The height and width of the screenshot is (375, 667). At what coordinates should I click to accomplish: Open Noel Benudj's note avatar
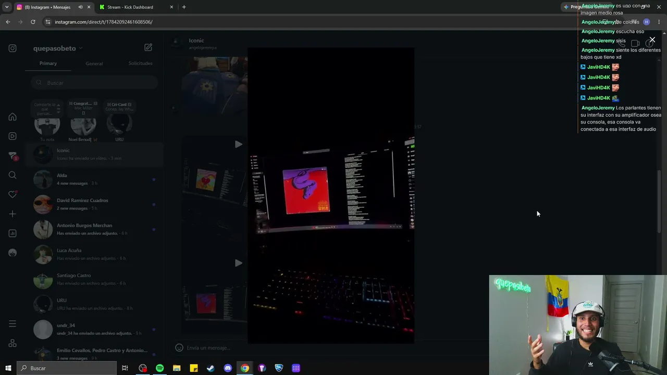click(83, 124)
